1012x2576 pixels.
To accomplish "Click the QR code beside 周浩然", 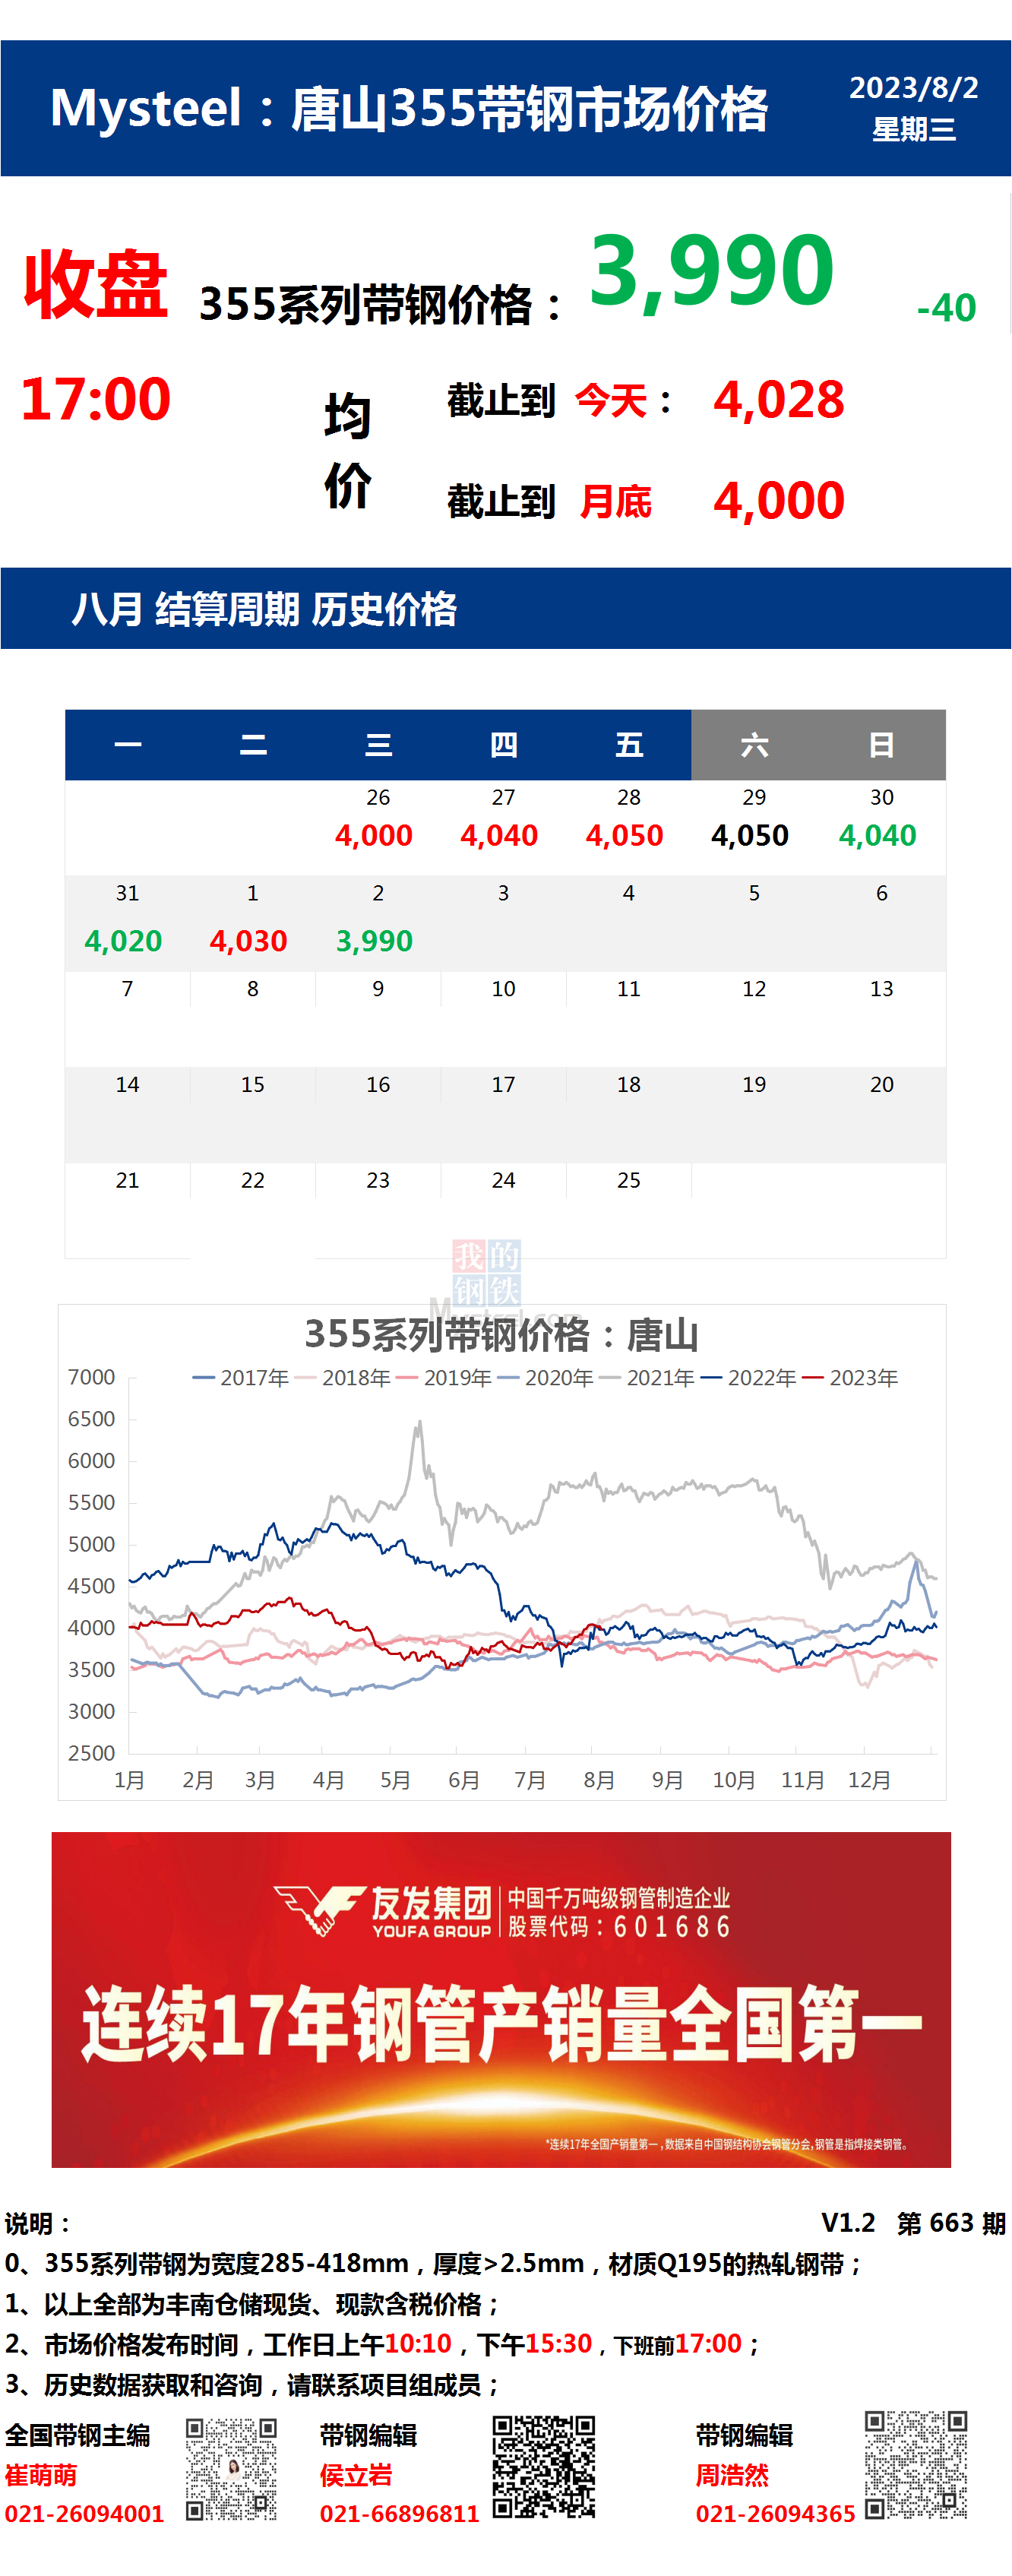I will [x=916, y=2464].
